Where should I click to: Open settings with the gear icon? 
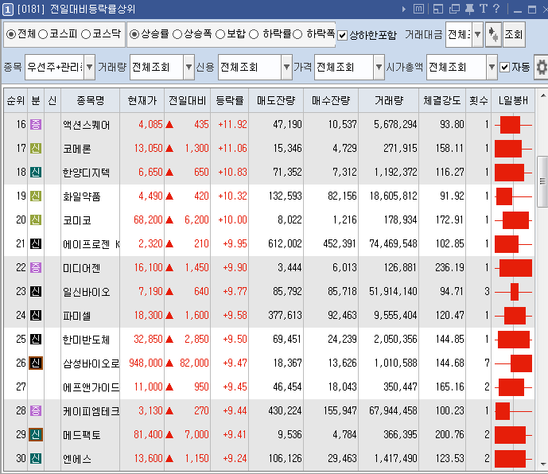pyautogui.click(x=542, y=67)
